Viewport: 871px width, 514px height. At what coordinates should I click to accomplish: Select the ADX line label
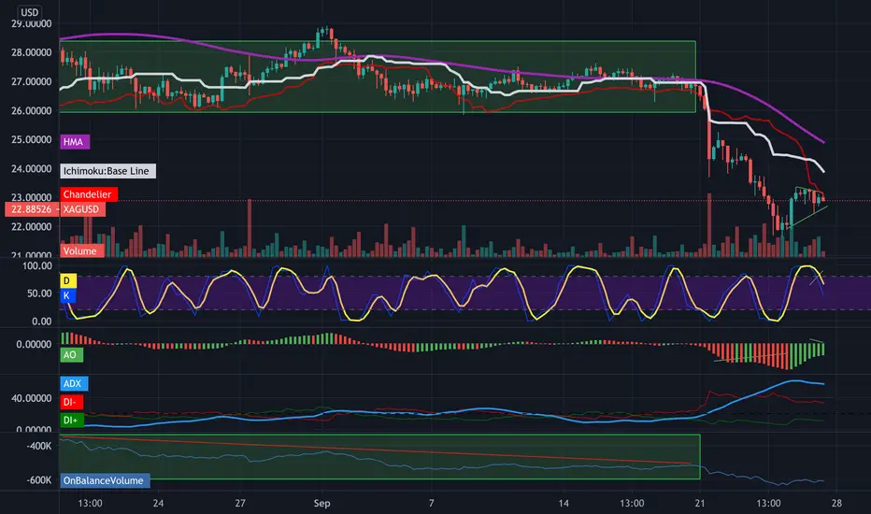point(73,383)
